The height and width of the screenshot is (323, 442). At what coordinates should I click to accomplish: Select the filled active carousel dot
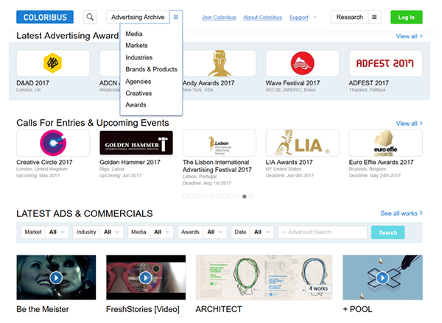[245, 196]
